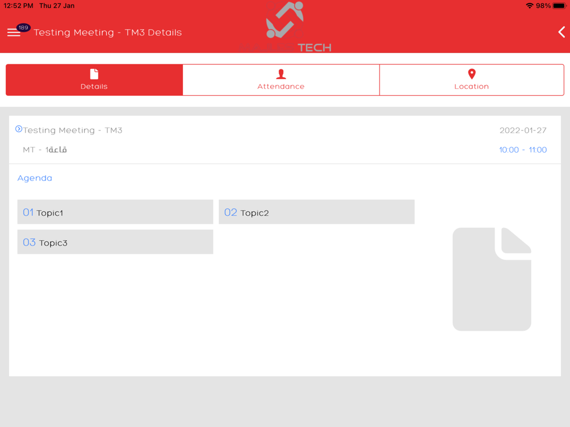Tap the Majlis Tech logo

pyautogui.click(x=285, y=27)
